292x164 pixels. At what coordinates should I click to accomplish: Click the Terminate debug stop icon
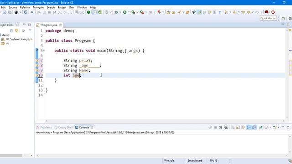[49, 12]
